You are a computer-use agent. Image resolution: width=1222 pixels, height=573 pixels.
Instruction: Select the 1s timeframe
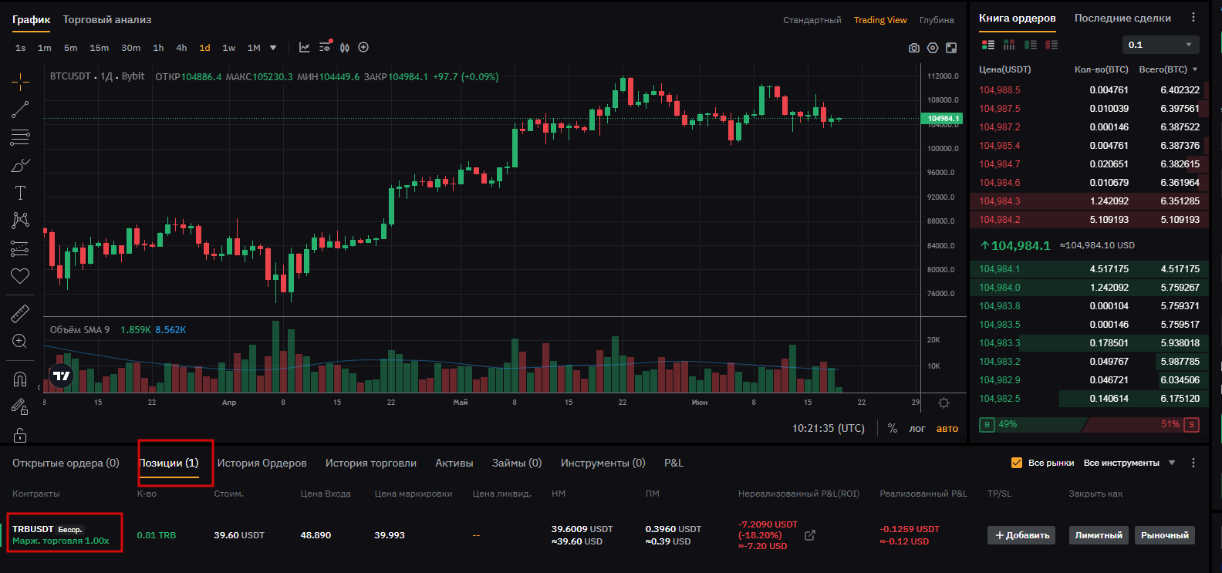tap(21, 48)
